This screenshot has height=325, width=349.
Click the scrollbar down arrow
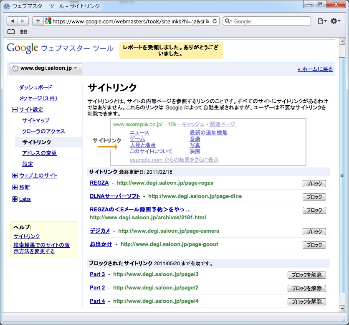(x=342, y=309)
